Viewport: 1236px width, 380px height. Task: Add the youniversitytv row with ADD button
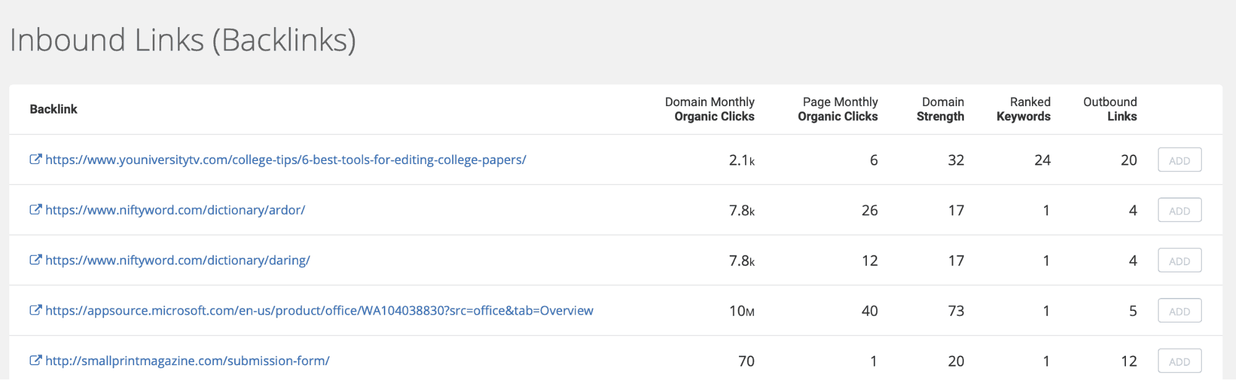point(1180,160)
